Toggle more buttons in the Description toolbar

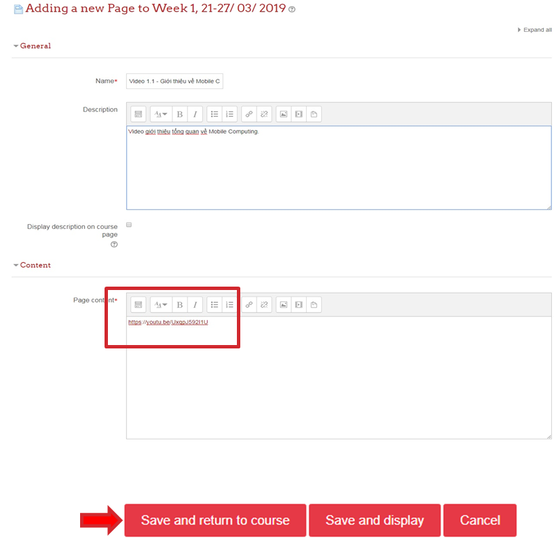pyautogui.click(x=138, y=114)
